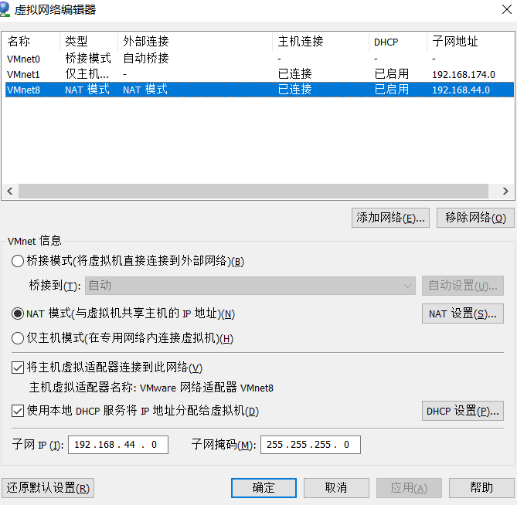
Task: Click the 自动设置(U)... button
Action: pyautogui.click(x=463, y=286)
